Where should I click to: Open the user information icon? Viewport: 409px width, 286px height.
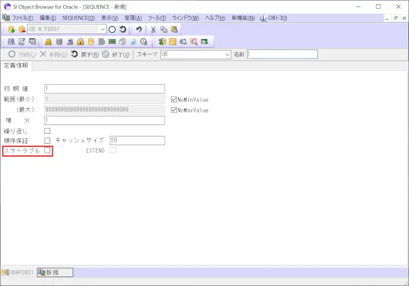pos(49,42)
